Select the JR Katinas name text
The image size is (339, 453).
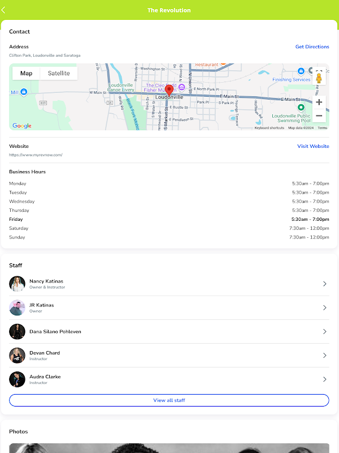point(41,305)
